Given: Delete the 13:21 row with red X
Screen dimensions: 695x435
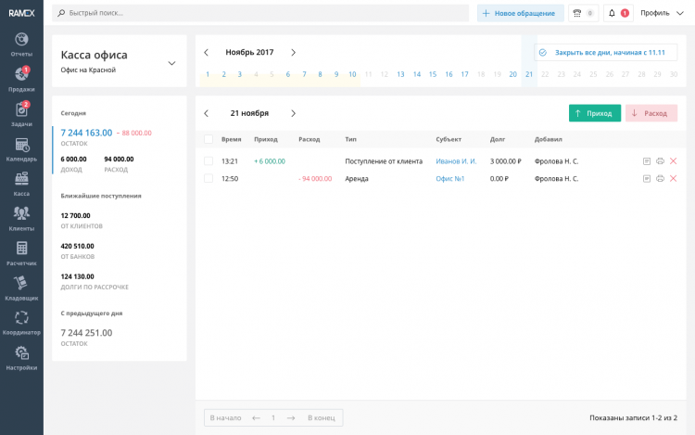Looking at the screenshot, I should tap(673, 161).
